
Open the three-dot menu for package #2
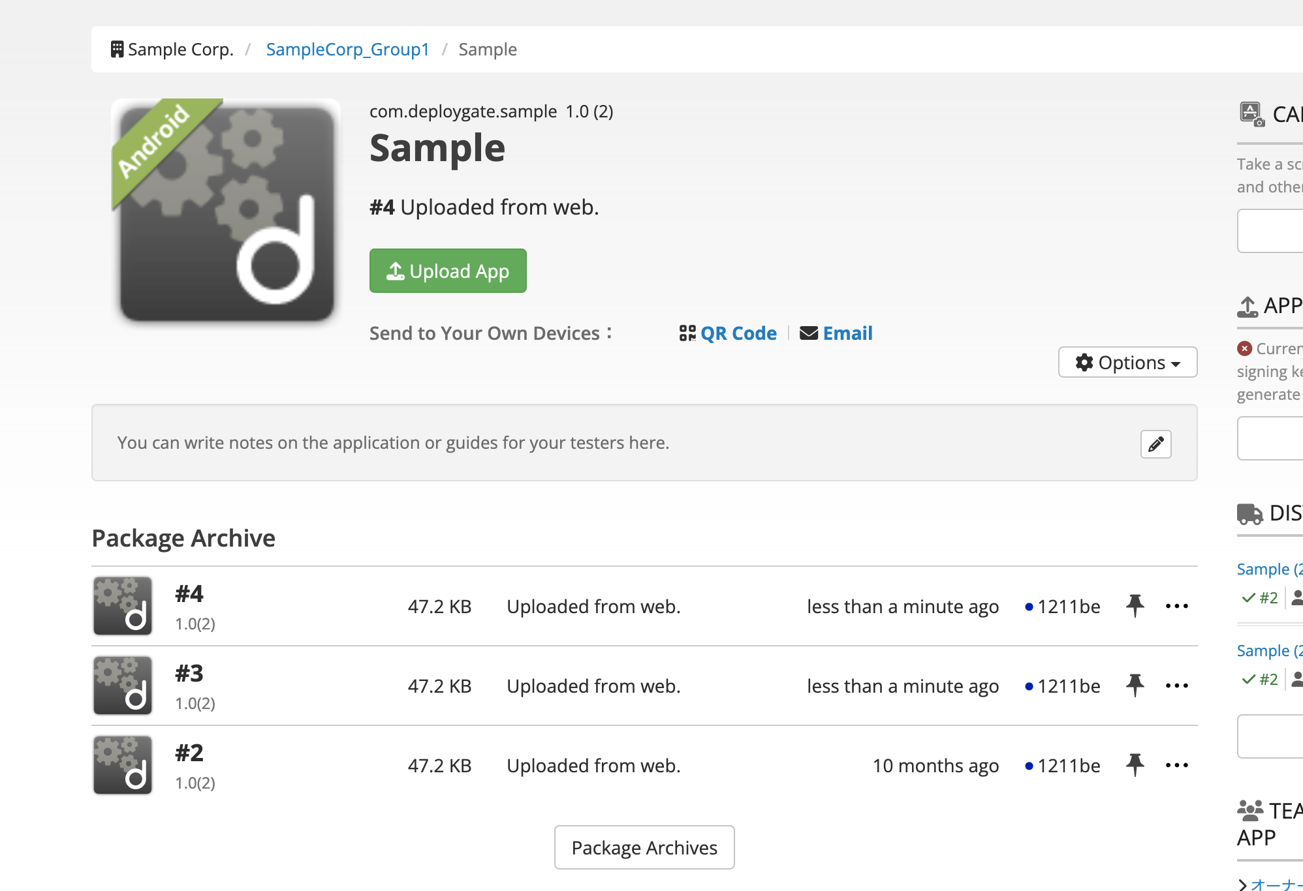pyautogui.click(x=1176, y=765)
